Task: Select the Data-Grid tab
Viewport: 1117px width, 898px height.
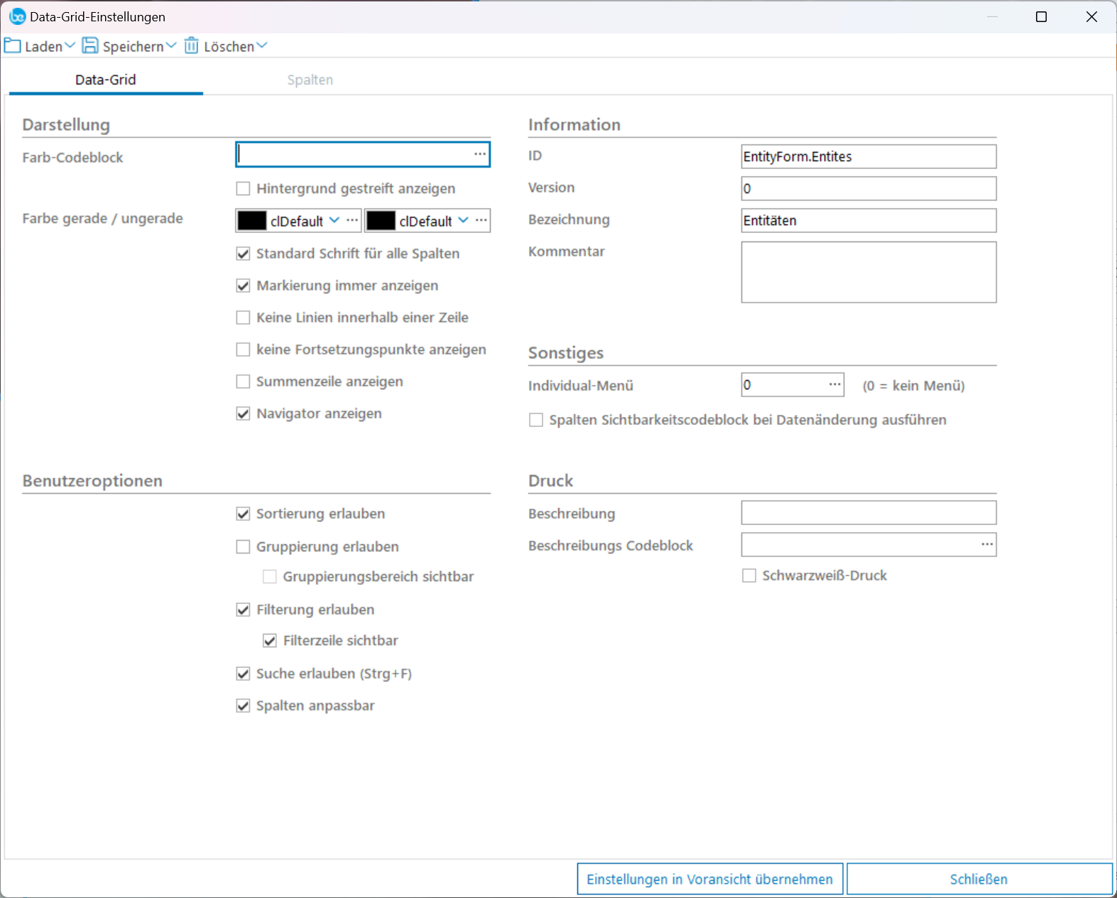Action: [x=106, y=80]
